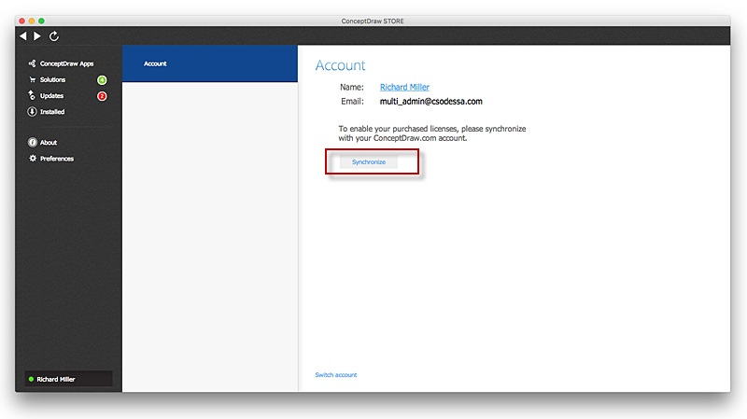Open the Updates section

coord(51,96)
